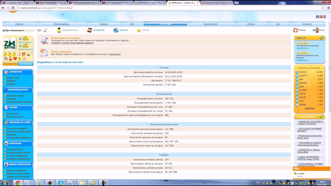Open Задания in sidebar
This screenshot has width=331, height=186.
11,84
